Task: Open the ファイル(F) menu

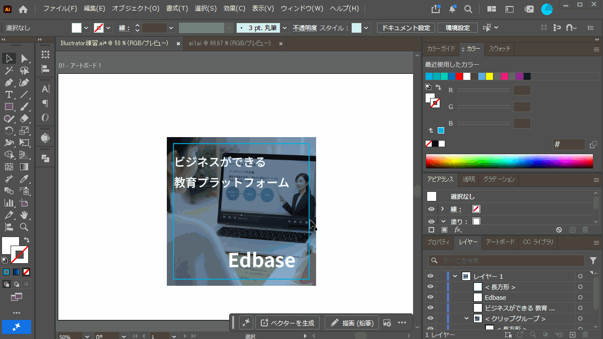Action: (60, 9)
